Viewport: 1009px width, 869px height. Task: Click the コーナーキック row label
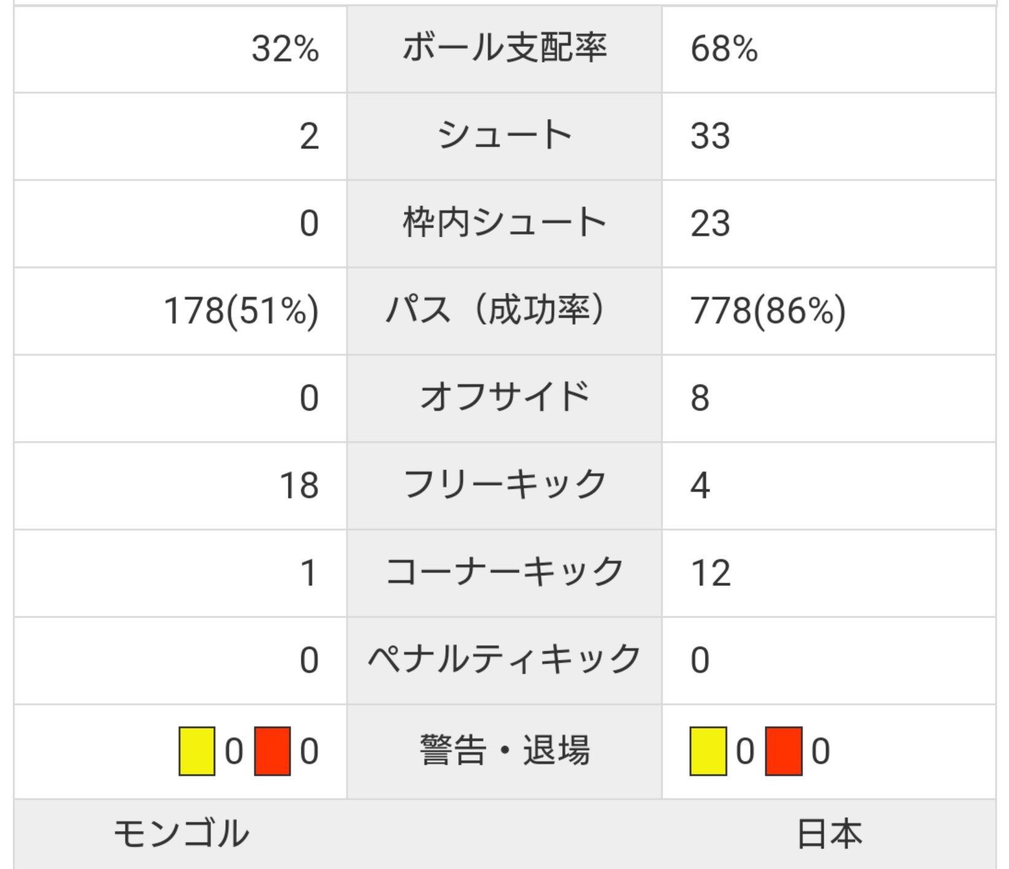pyautogui.click(x=505, y=572)
